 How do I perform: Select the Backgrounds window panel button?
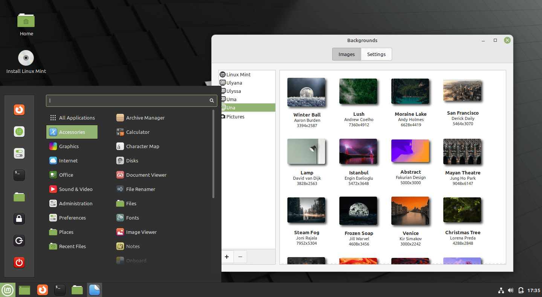pos(95,290)
